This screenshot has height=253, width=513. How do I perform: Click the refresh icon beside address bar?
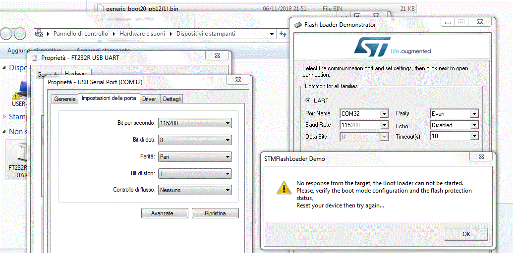pos(283,34)
